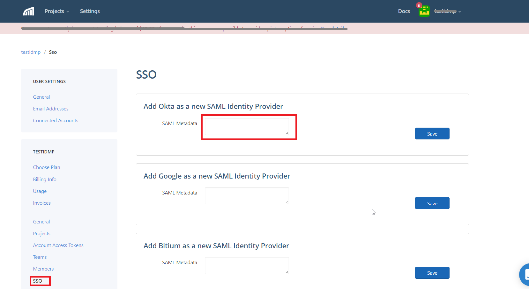Click the 'Add Google as a new SAML Identity Provider' heading
This screenshot has height=289, width=529.
pyautogui.click(x=217, y=176)
